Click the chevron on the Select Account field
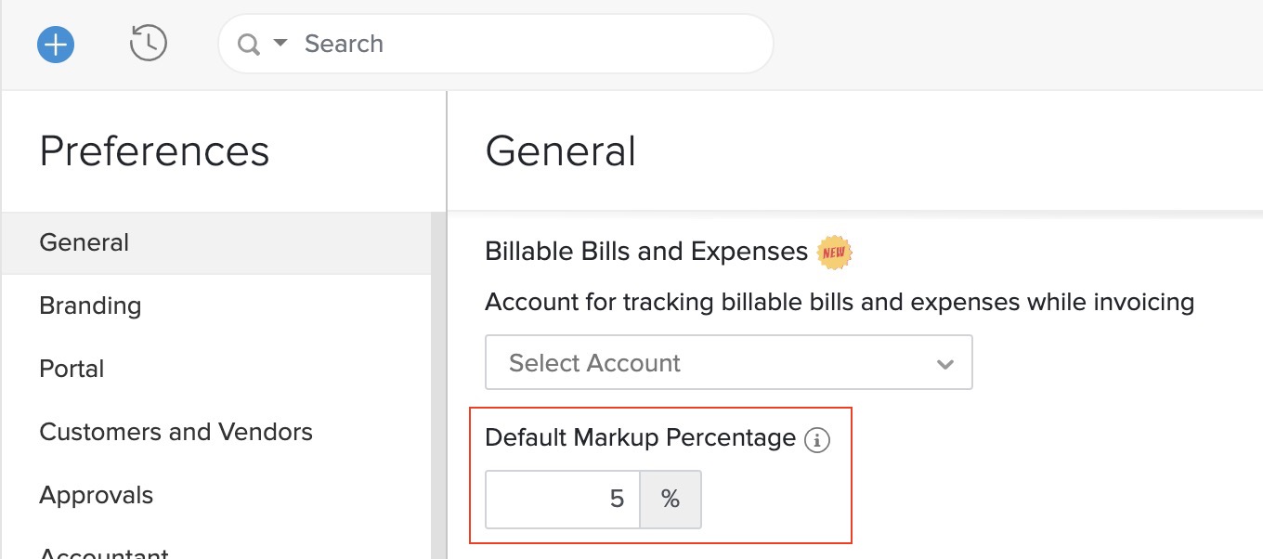This screenshot has width=1263, height=559. (x=945, y=363)
